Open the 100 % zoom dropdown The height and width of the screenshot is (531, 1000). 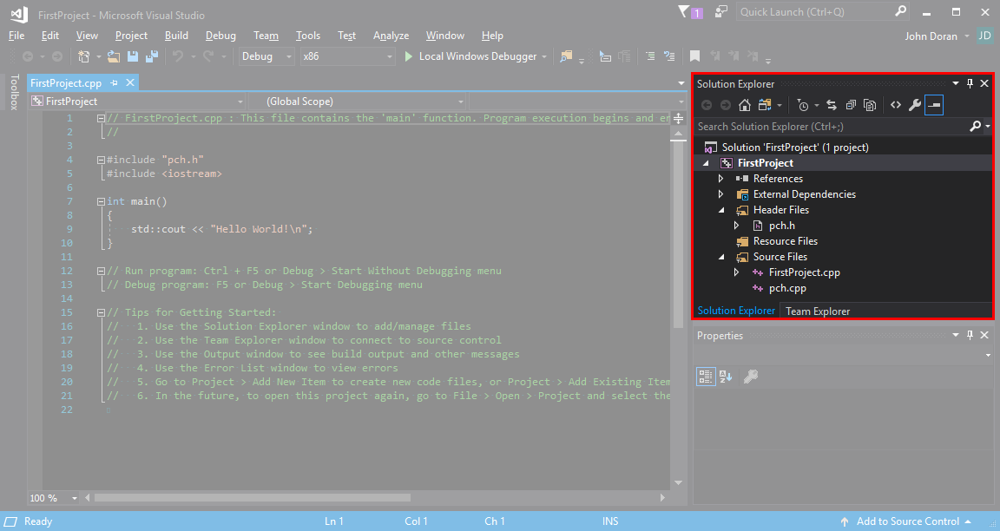(x=74, y=498)
